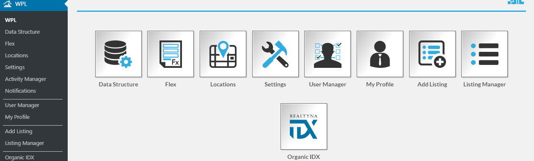Viewport: 534px width, 161px height.
Task: Open the Settings wrench and hammer tile
Action: pos(275,54)
